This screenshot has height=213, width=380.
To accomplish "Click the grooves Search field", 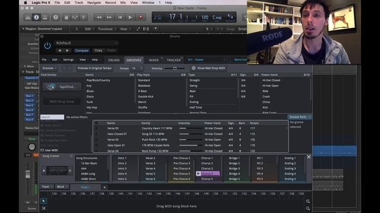I will pyautogui.click(x=52, y=117).
